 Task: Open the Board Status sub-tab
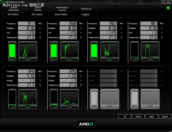tap(61, 14)
